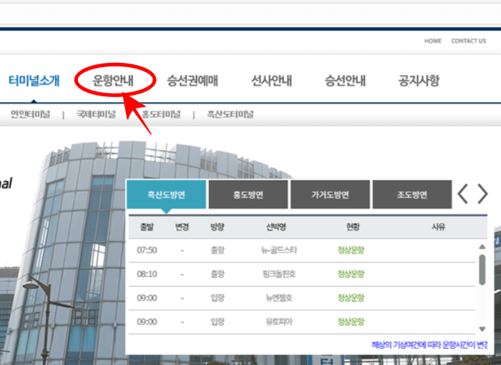Show previous route tabs with left chevron
This screenshot has height=365, width=501.
pyautogui.click(x=463, y=194)
